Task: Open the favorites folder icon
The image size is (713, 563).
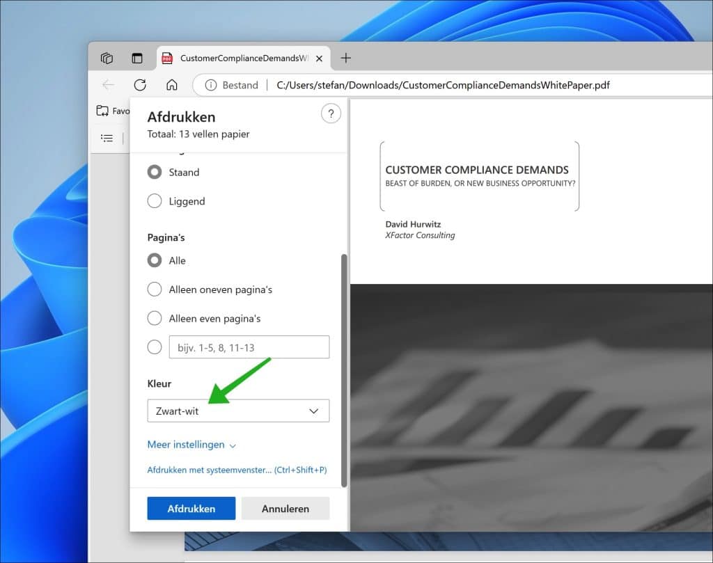Action: [x=102, y=111]
